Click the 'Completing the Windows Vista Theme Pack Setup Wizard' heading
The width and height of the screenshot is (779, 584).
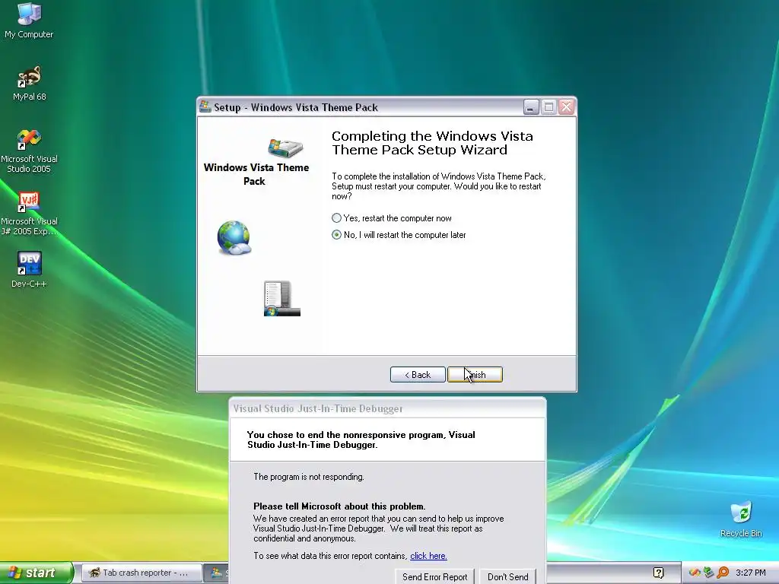(x=432, y=143)
